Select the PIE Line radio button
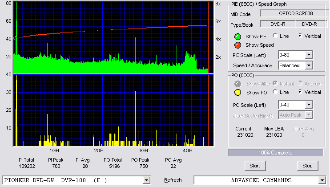The width and height of the screenshot is (330, 187). pos(275,36)
